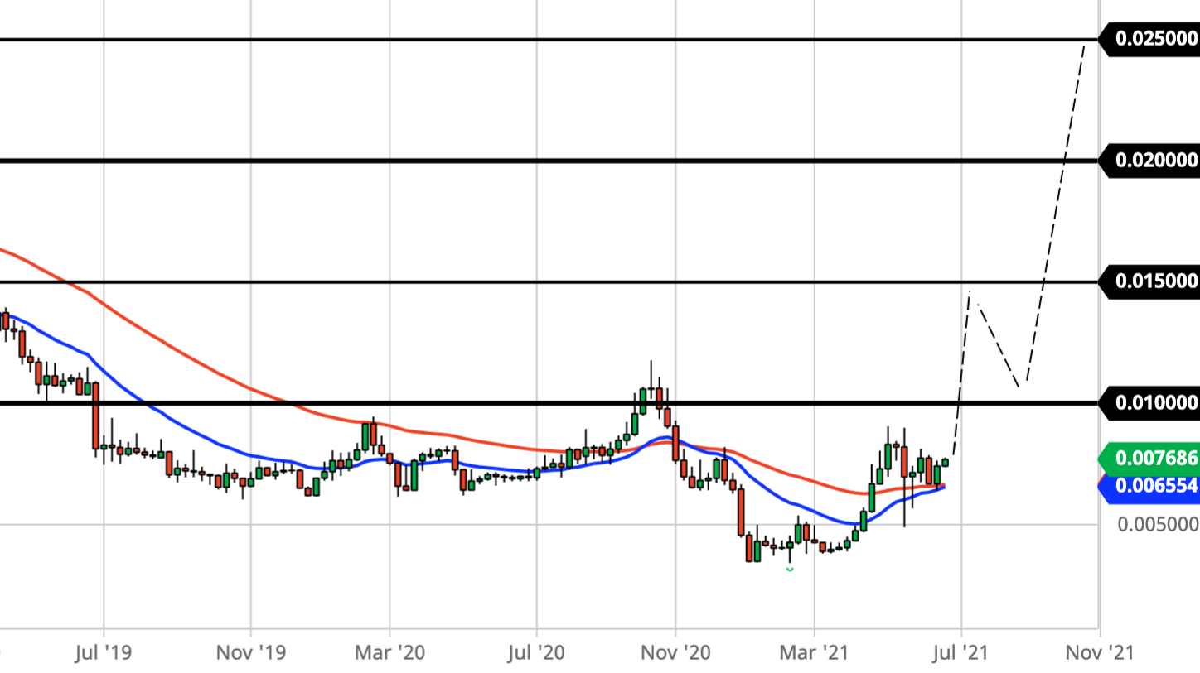The image size is (1200, 673).
Task: Click the Mar '20 date label
Action: (389, 653)
